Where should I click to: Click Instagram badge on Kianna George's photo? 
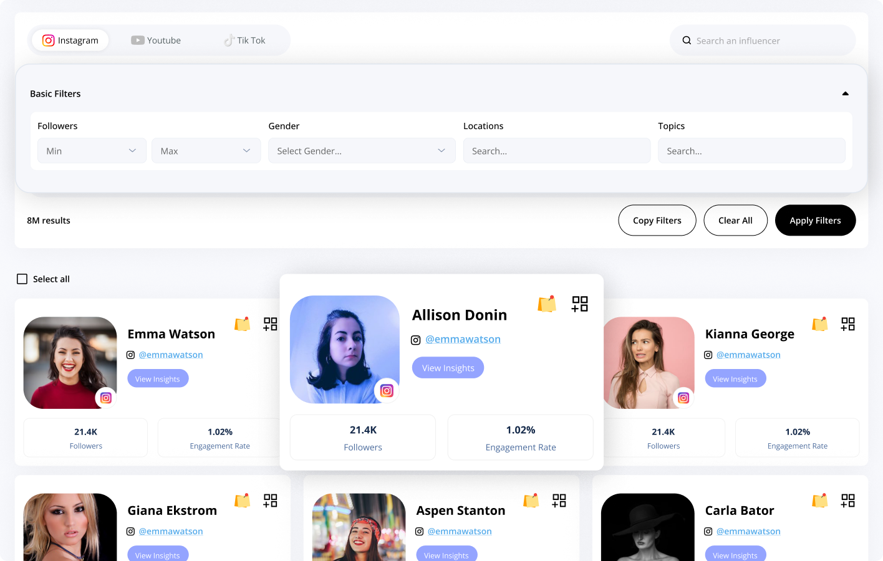683,398
